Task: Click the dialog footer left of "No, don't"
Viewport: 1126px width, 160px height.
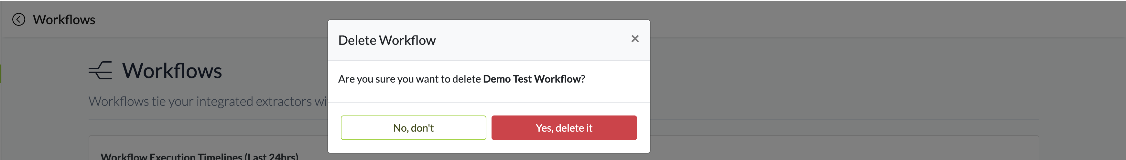Action: [x=334, y=128]
